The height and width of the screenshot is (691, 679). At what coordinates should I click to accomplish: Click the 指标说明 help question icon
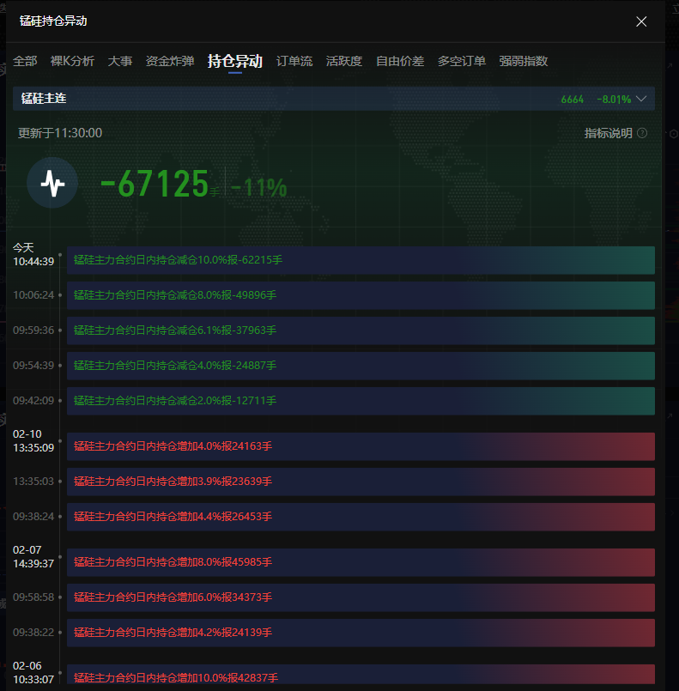642,133
